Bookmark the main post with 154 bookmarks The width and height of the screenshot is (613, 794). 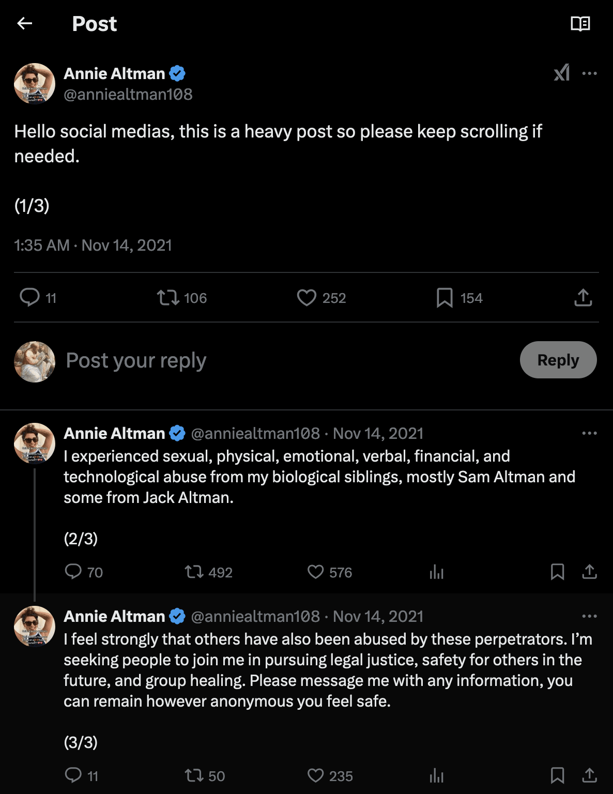(445, 298)
